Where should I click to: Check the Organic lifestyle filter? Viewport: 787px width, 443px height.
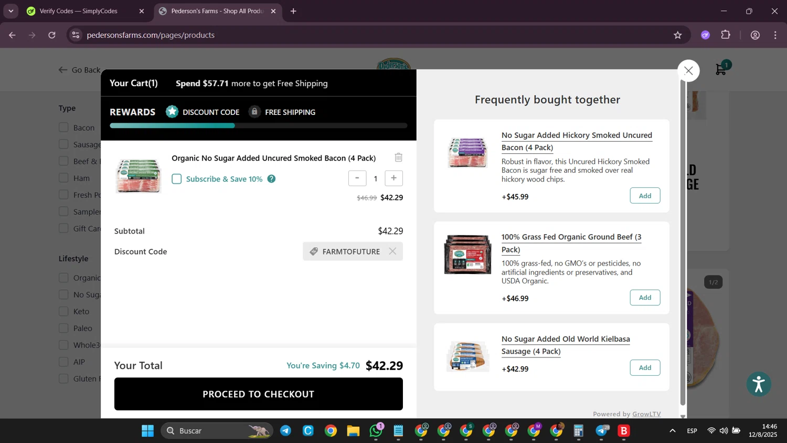(x=63, y=278)
